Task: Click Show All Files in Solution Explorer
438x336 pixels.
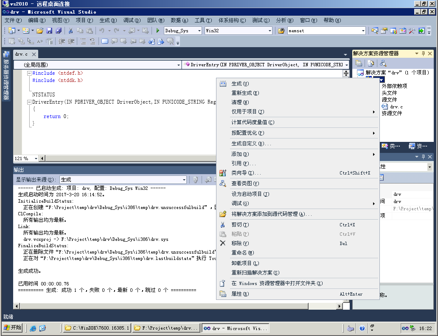Action: [x=371, y=63]
